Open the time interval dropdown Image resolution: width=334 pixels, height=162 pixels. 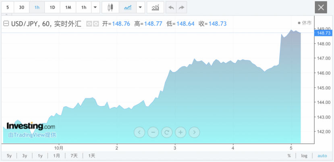(95, 7)
